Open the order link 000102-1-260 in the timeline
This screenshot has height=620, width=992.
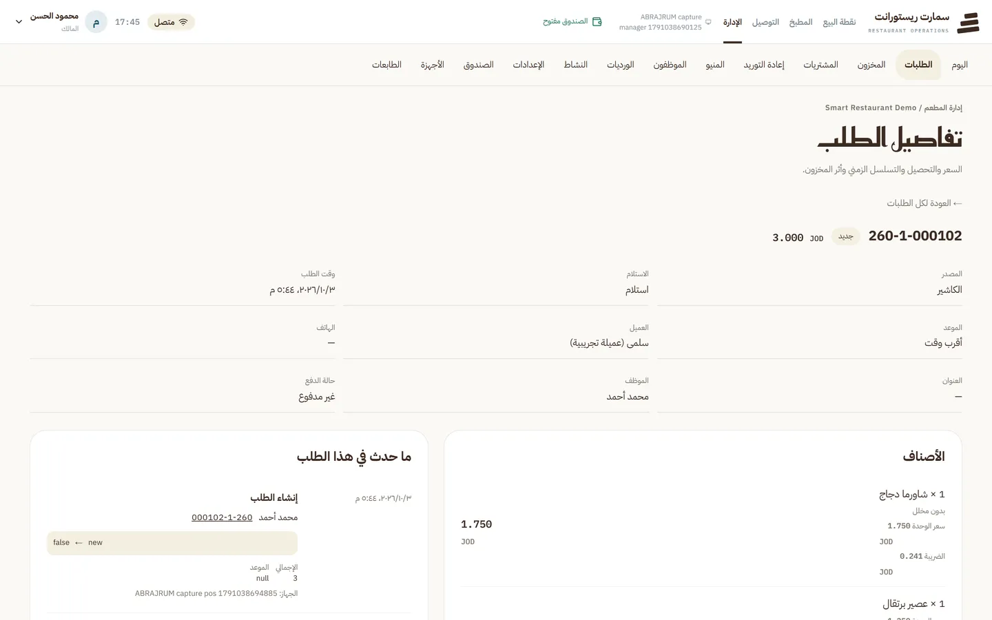click(x=222, y=517)
